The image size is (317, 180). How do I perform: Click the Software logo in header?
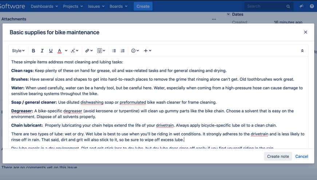pos(12,6)
